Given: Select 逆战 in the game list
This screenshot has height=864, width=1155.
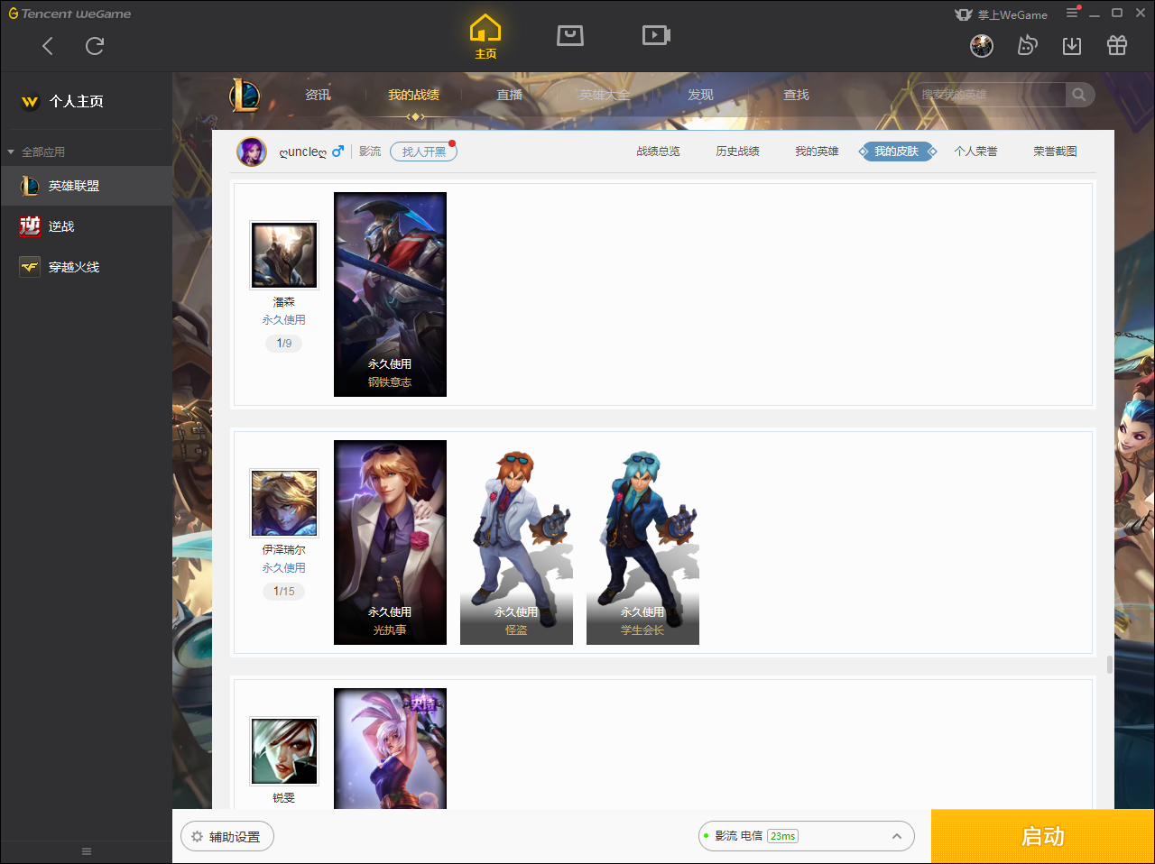Looking at the screenshot, I should coord(86,226).
